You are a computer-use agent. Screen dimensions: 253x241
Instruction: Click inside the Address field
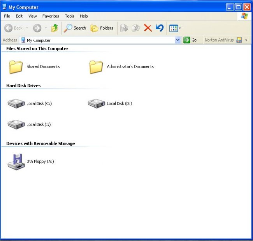point(100,40)
